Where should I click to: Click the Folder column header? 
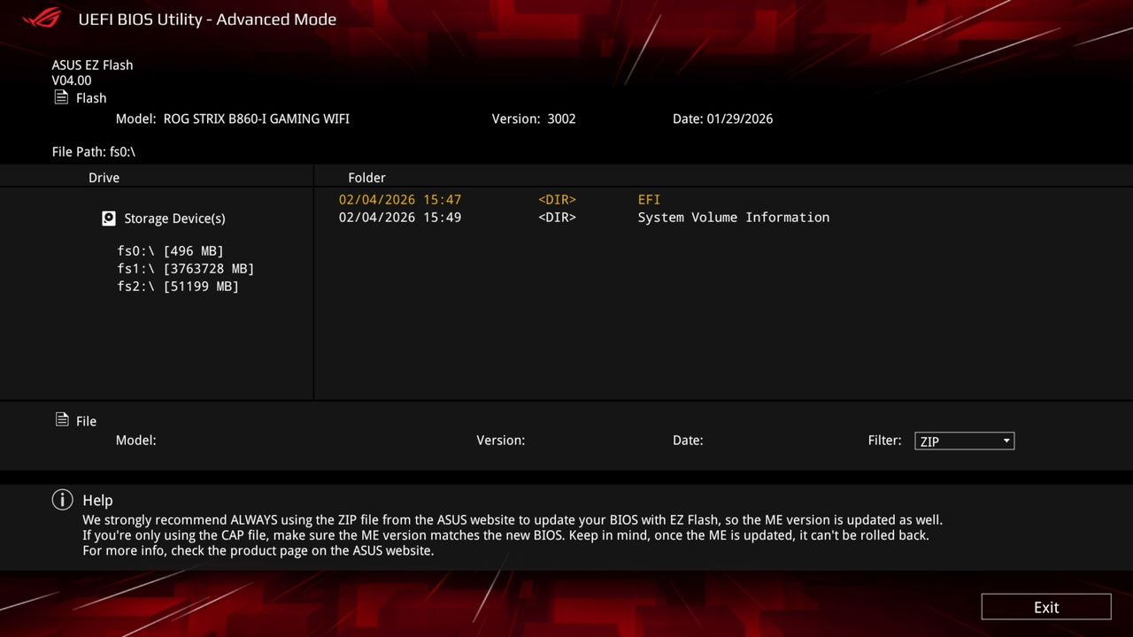pos(366,177)
